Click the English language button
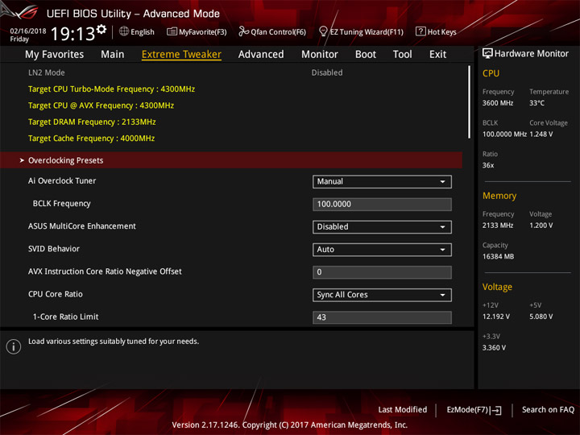Screen dimensions: 580x435 [x=143, y=31]
